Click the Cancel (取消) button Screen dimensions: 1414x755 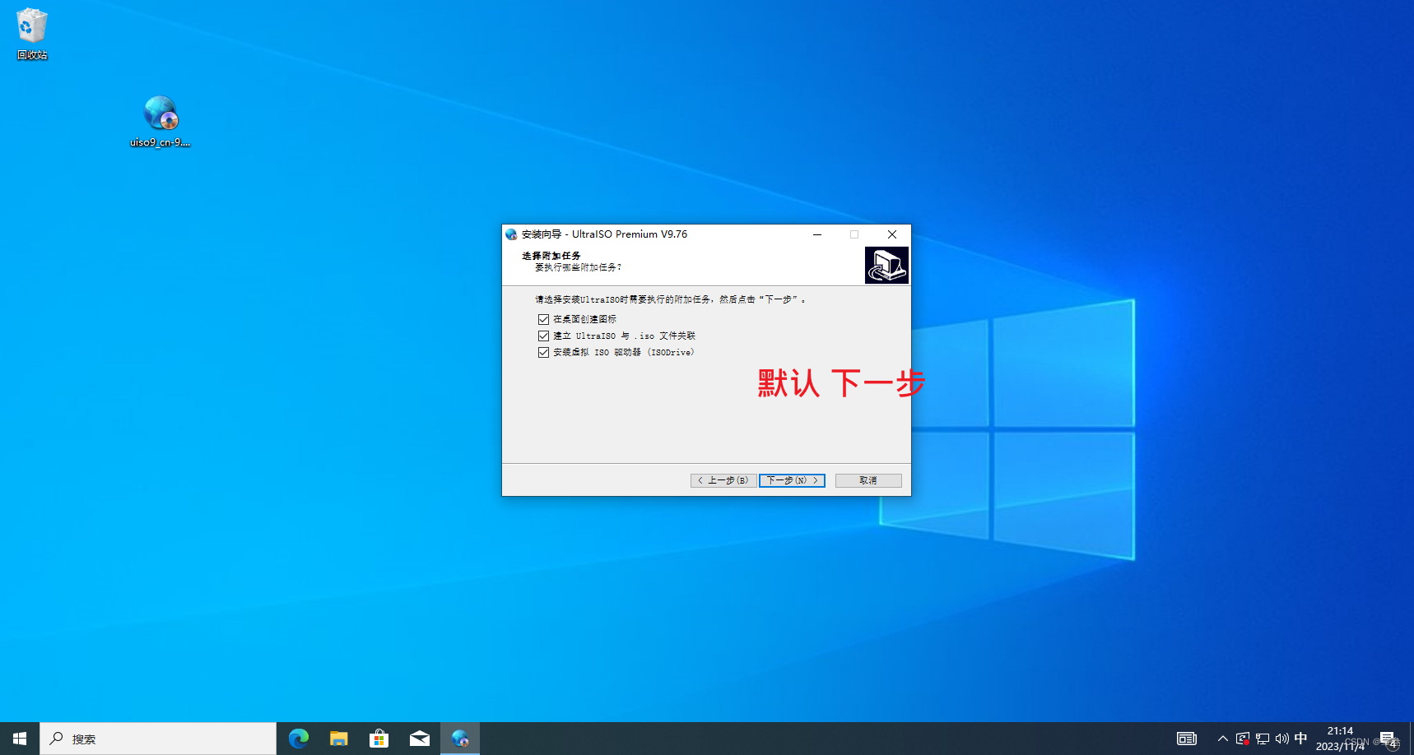pos(868,480)
